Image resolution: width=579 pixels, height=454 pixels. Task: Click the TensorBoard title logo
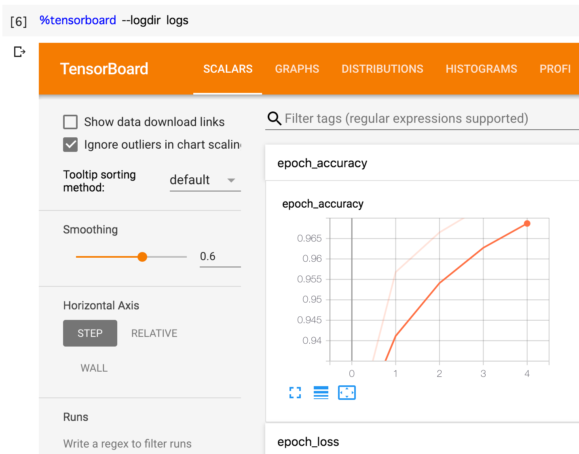[104, 69]
